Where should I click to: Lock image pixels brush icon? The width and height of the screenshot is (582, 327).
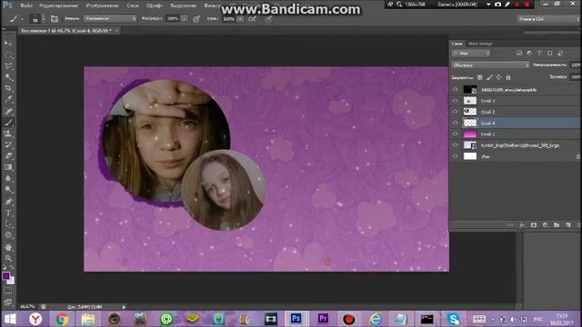tap(489, 77)
